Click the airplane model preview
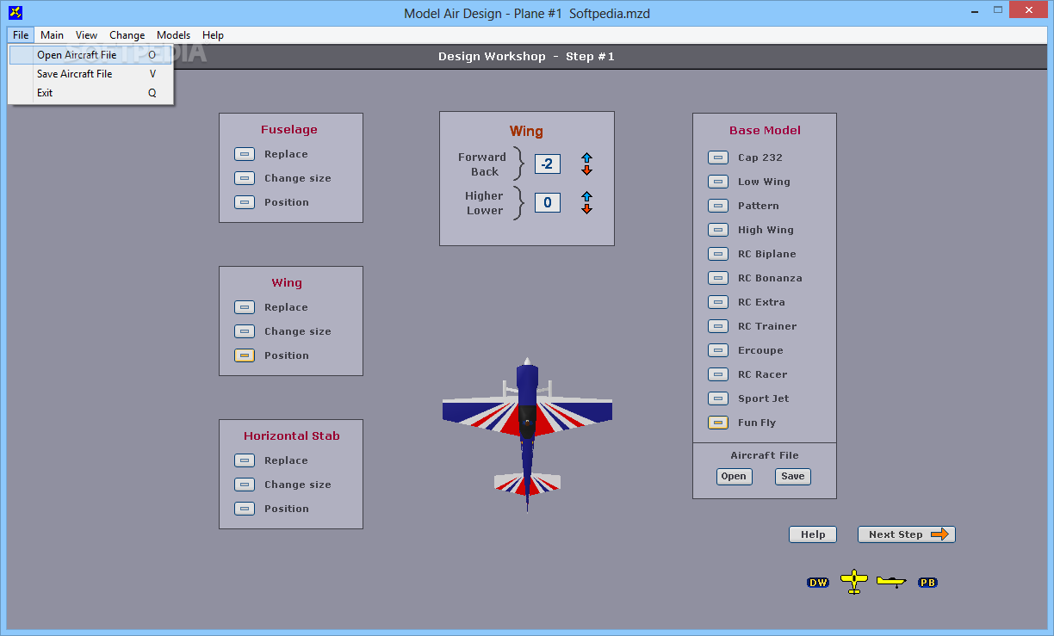The image size is (1054, 636). [x=527, y=434]
